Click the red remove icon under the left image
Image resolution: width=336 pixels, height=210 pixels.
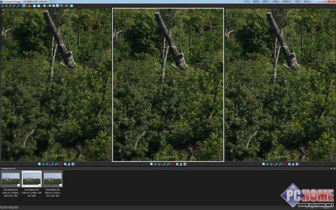tap(61, 164)
